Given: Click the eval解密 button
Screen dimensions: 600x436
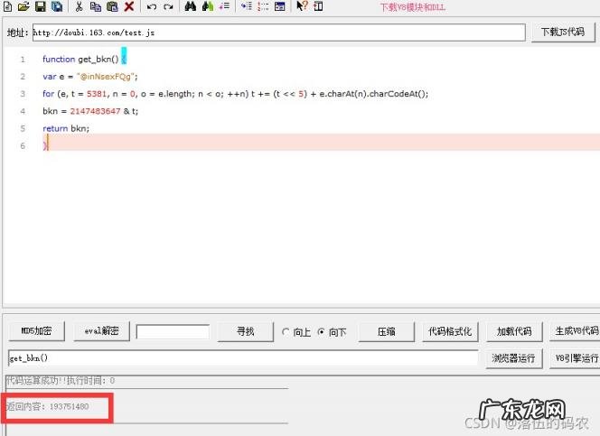Looking at the screenshot, I should pos(101,331).
